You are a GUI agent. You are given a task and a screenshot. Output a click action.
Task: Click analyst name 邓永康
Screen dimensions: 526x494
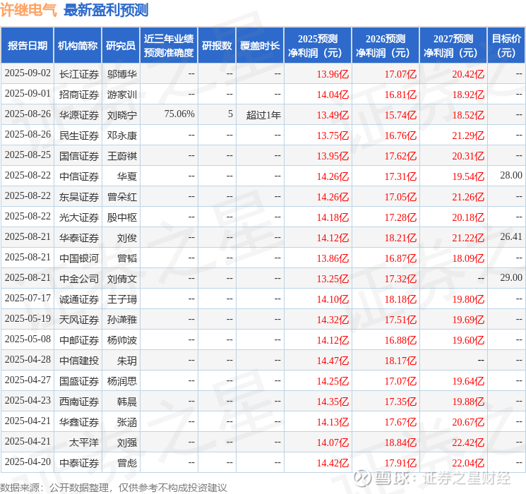click(121, 135)
